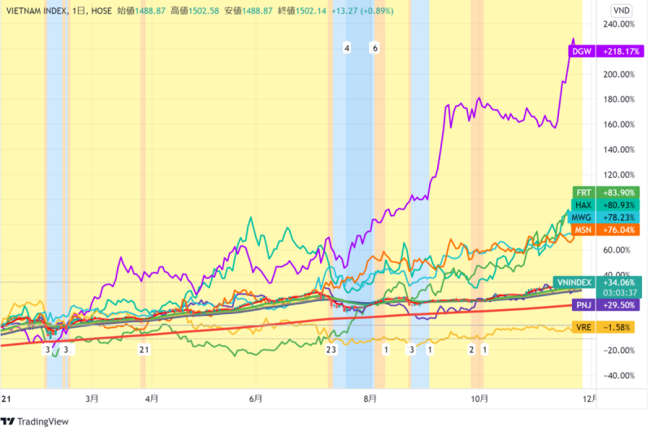Click the 1日 interval label in header

[79, 11]
